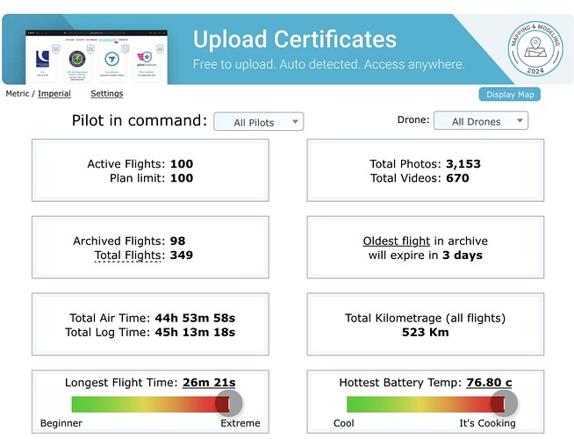Click the Upload Certificates banner heading

295,40
